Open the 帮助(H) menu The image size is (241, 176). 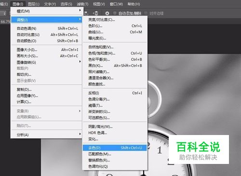(134, 4)
